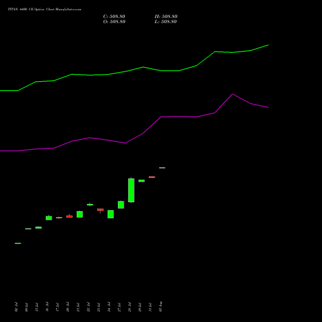Click the 21 Jul date label
This screenshot has width=322, height=322.
click(x=78, y=307)
